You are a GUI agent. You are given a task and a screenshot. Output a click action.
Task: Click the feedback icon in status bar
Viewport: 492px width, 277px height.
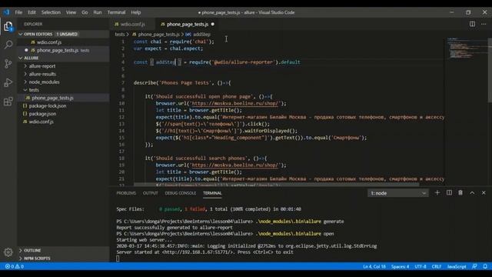pos(474,266)
